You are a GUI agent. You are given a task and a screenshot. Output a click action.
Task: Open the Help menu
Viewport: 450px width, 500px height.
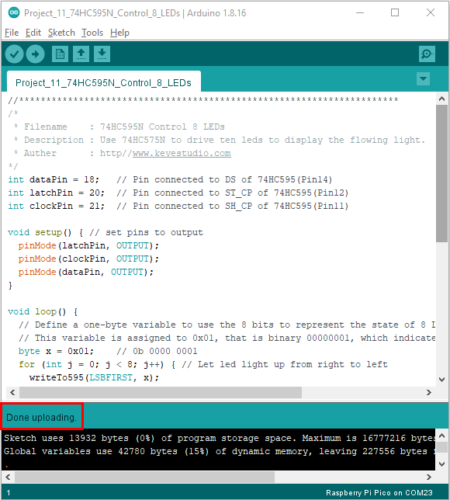[119, 33]
